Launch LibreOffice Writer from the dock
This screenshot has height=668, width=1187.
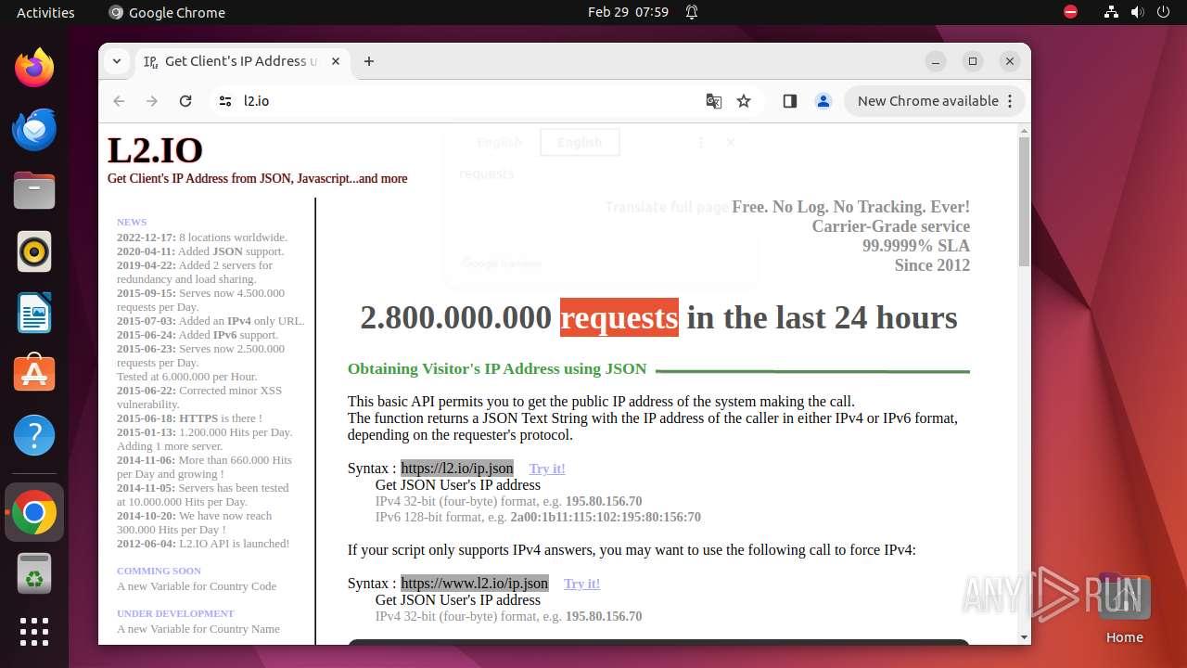click(x=34, y=313)
